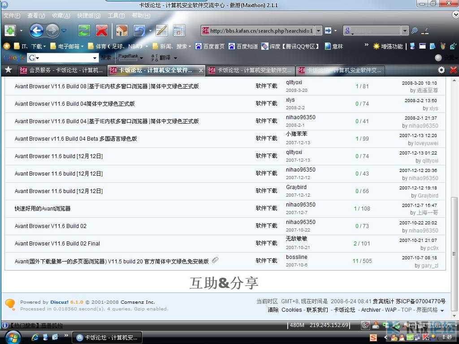
Task: Expand the Google toolbar search dropdown
Action: pos(95,58)
